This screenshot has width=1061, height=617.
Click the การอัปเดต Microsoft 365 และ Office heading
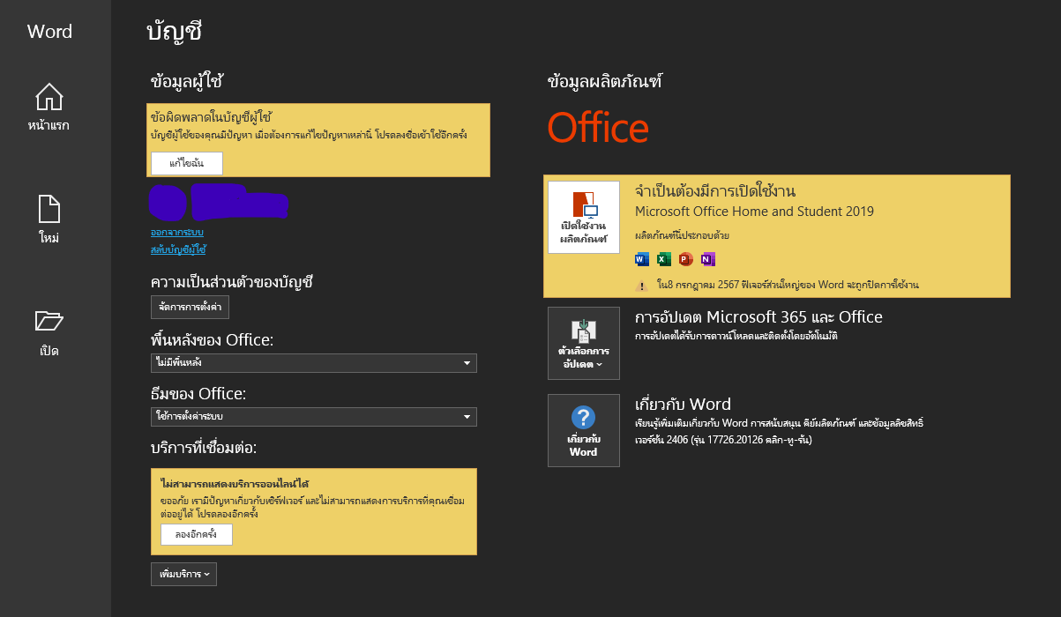(x=758, y=317)
